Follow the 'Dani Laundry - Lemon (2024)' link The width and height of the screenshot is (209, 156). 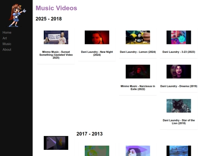click(x=138, y=52)
